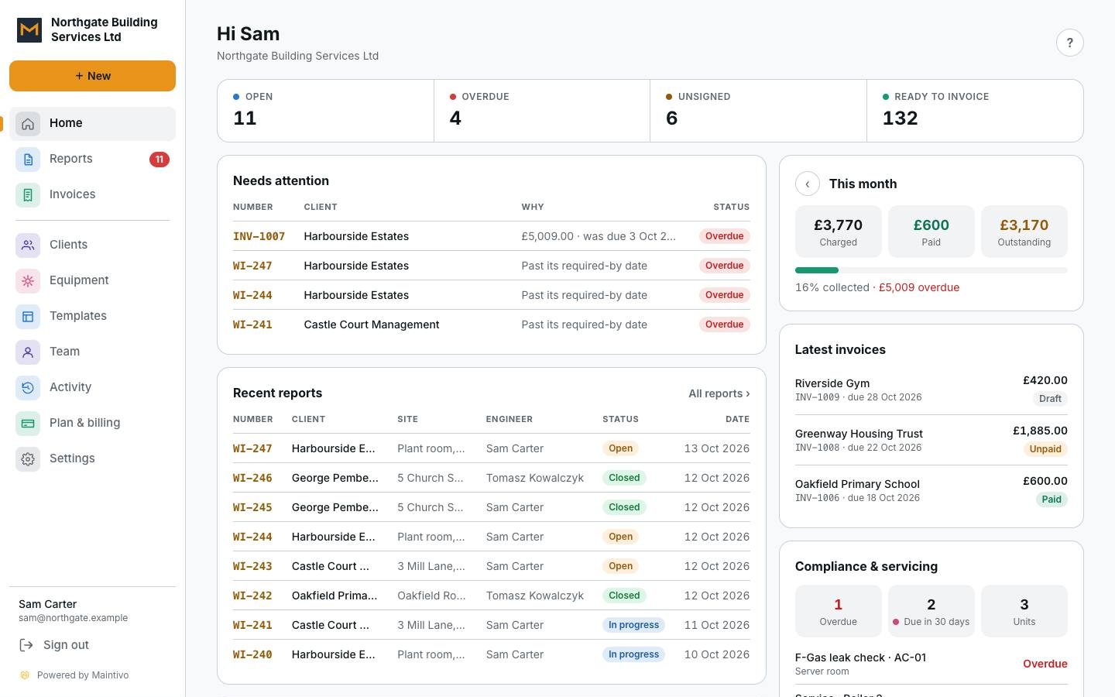Go to Plan & billing page

pos(92,424)
